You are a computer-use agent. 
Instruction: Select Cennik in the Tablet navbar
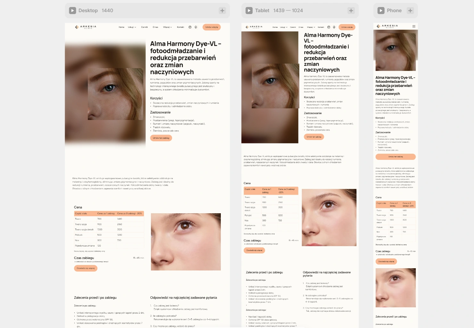tap(293, 27)
